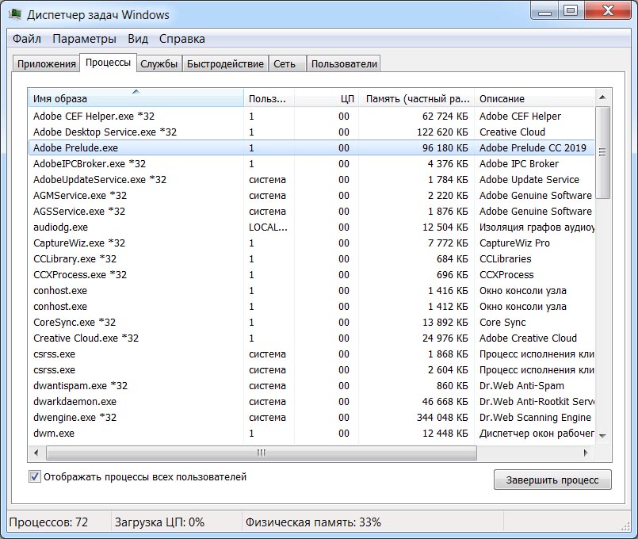Screen dimensions: 638x539
Task: Click the Adobe Prelude CC 2019 description
Action: tap(533, 148)
